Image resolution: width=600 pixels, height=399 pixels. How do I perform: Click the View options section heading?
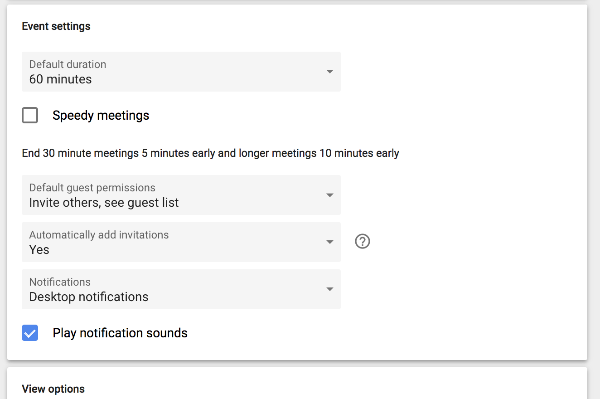click(53, 389)
